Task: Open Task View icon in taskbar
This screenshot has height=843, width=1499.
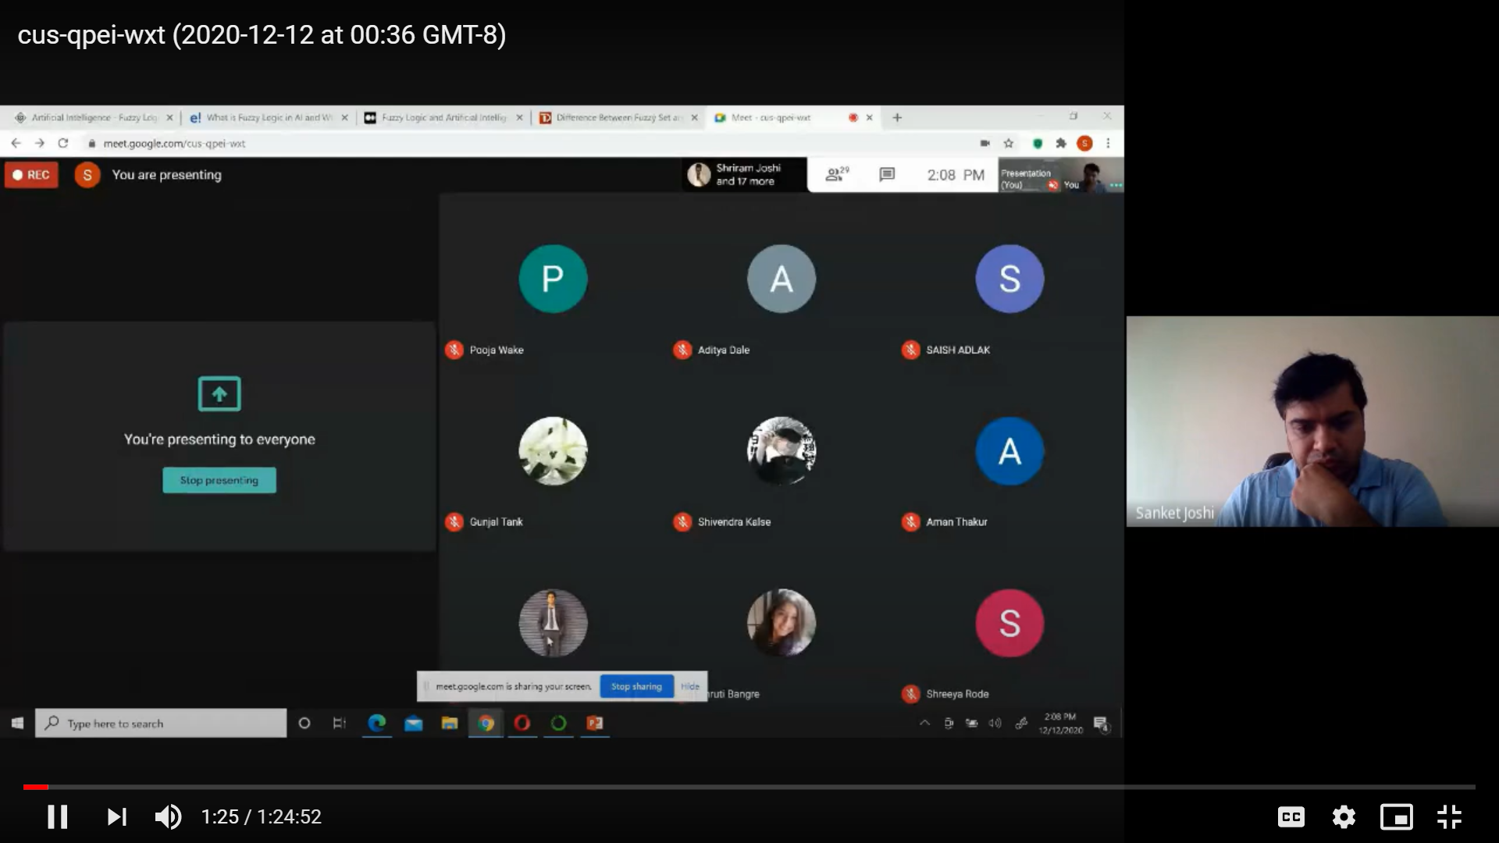Action: point(340,723)
